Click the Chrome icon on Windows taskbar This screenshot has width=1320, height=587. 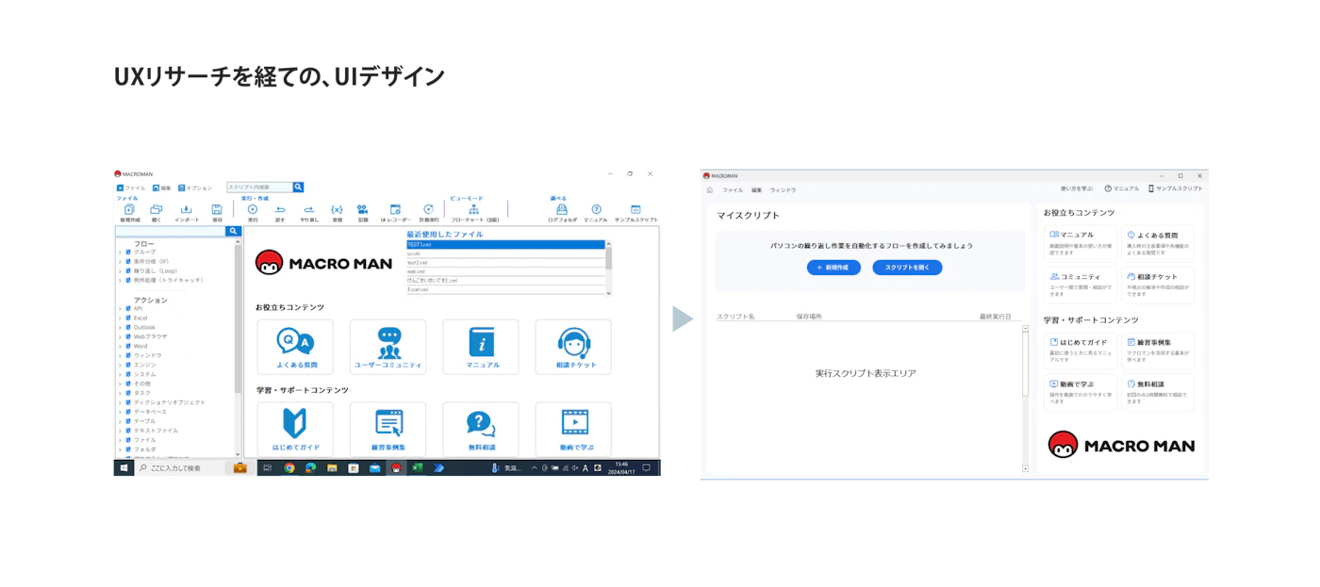[x=289, y=468]
